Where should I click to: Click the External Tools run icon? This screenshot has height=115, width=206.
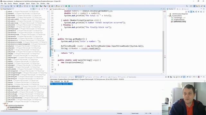(45, 6)
